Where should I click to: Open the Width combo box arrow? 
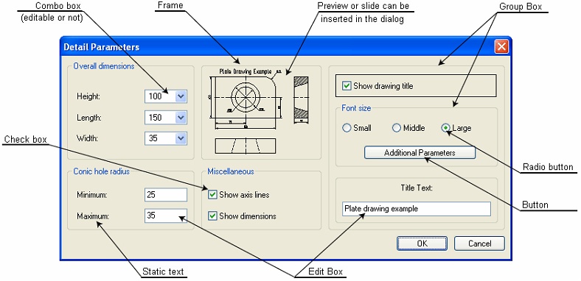coord(181,138)
